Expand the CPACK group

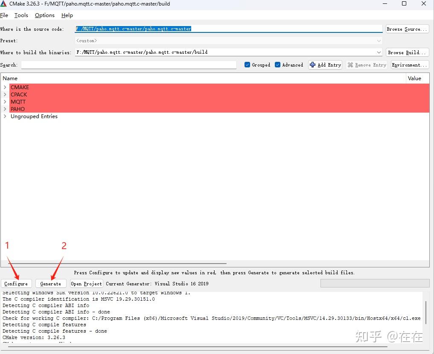[x=5, y=94]
